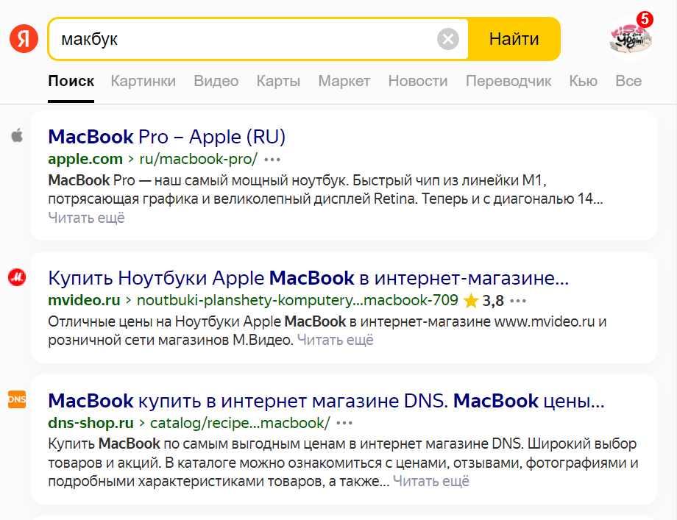Open three-dot menu for dns-shop.ru result
The height and width of the screenshot is (520, 677).
[344, 423]
